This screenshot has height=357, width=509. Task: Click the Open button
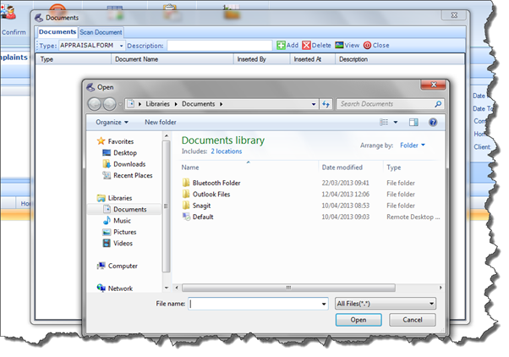(358, 320)
